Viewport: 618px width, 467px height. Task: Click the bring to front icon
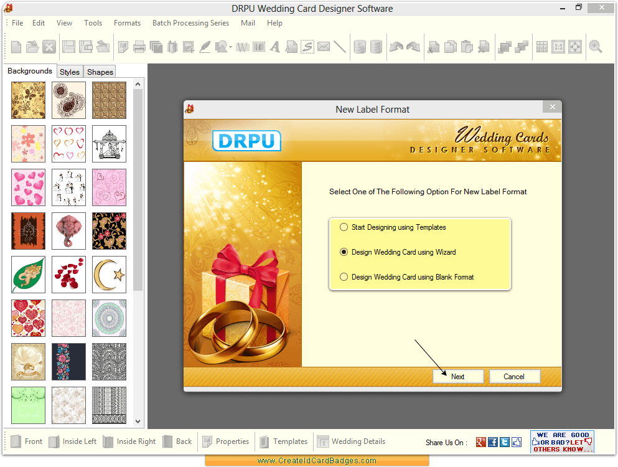[505, 47]
